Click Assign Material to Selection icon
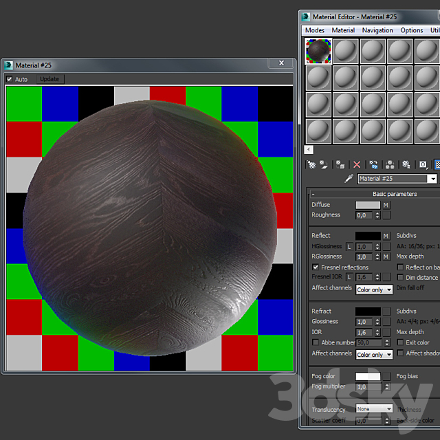 pyautogui.click(x=340, y=164)
